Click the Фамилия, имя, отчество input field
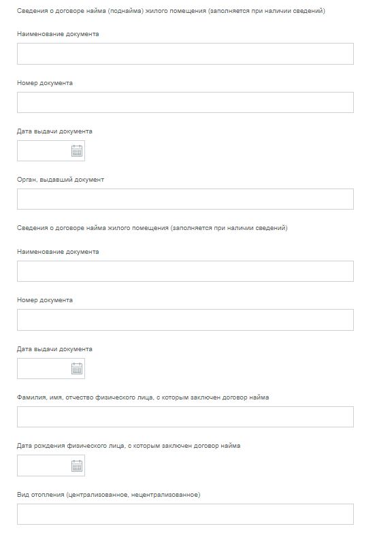The height and width of the screenshot is (539, 377). pos(185,417)
